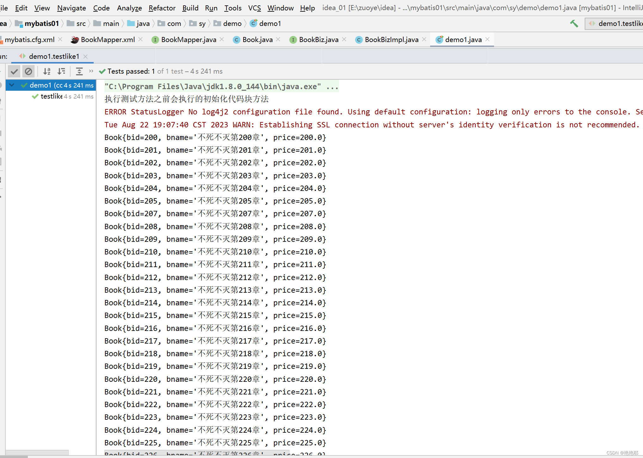Close the demo1.testlike1 run tab
This screenshot has width=643, height=458.
(x=85, y=57)
